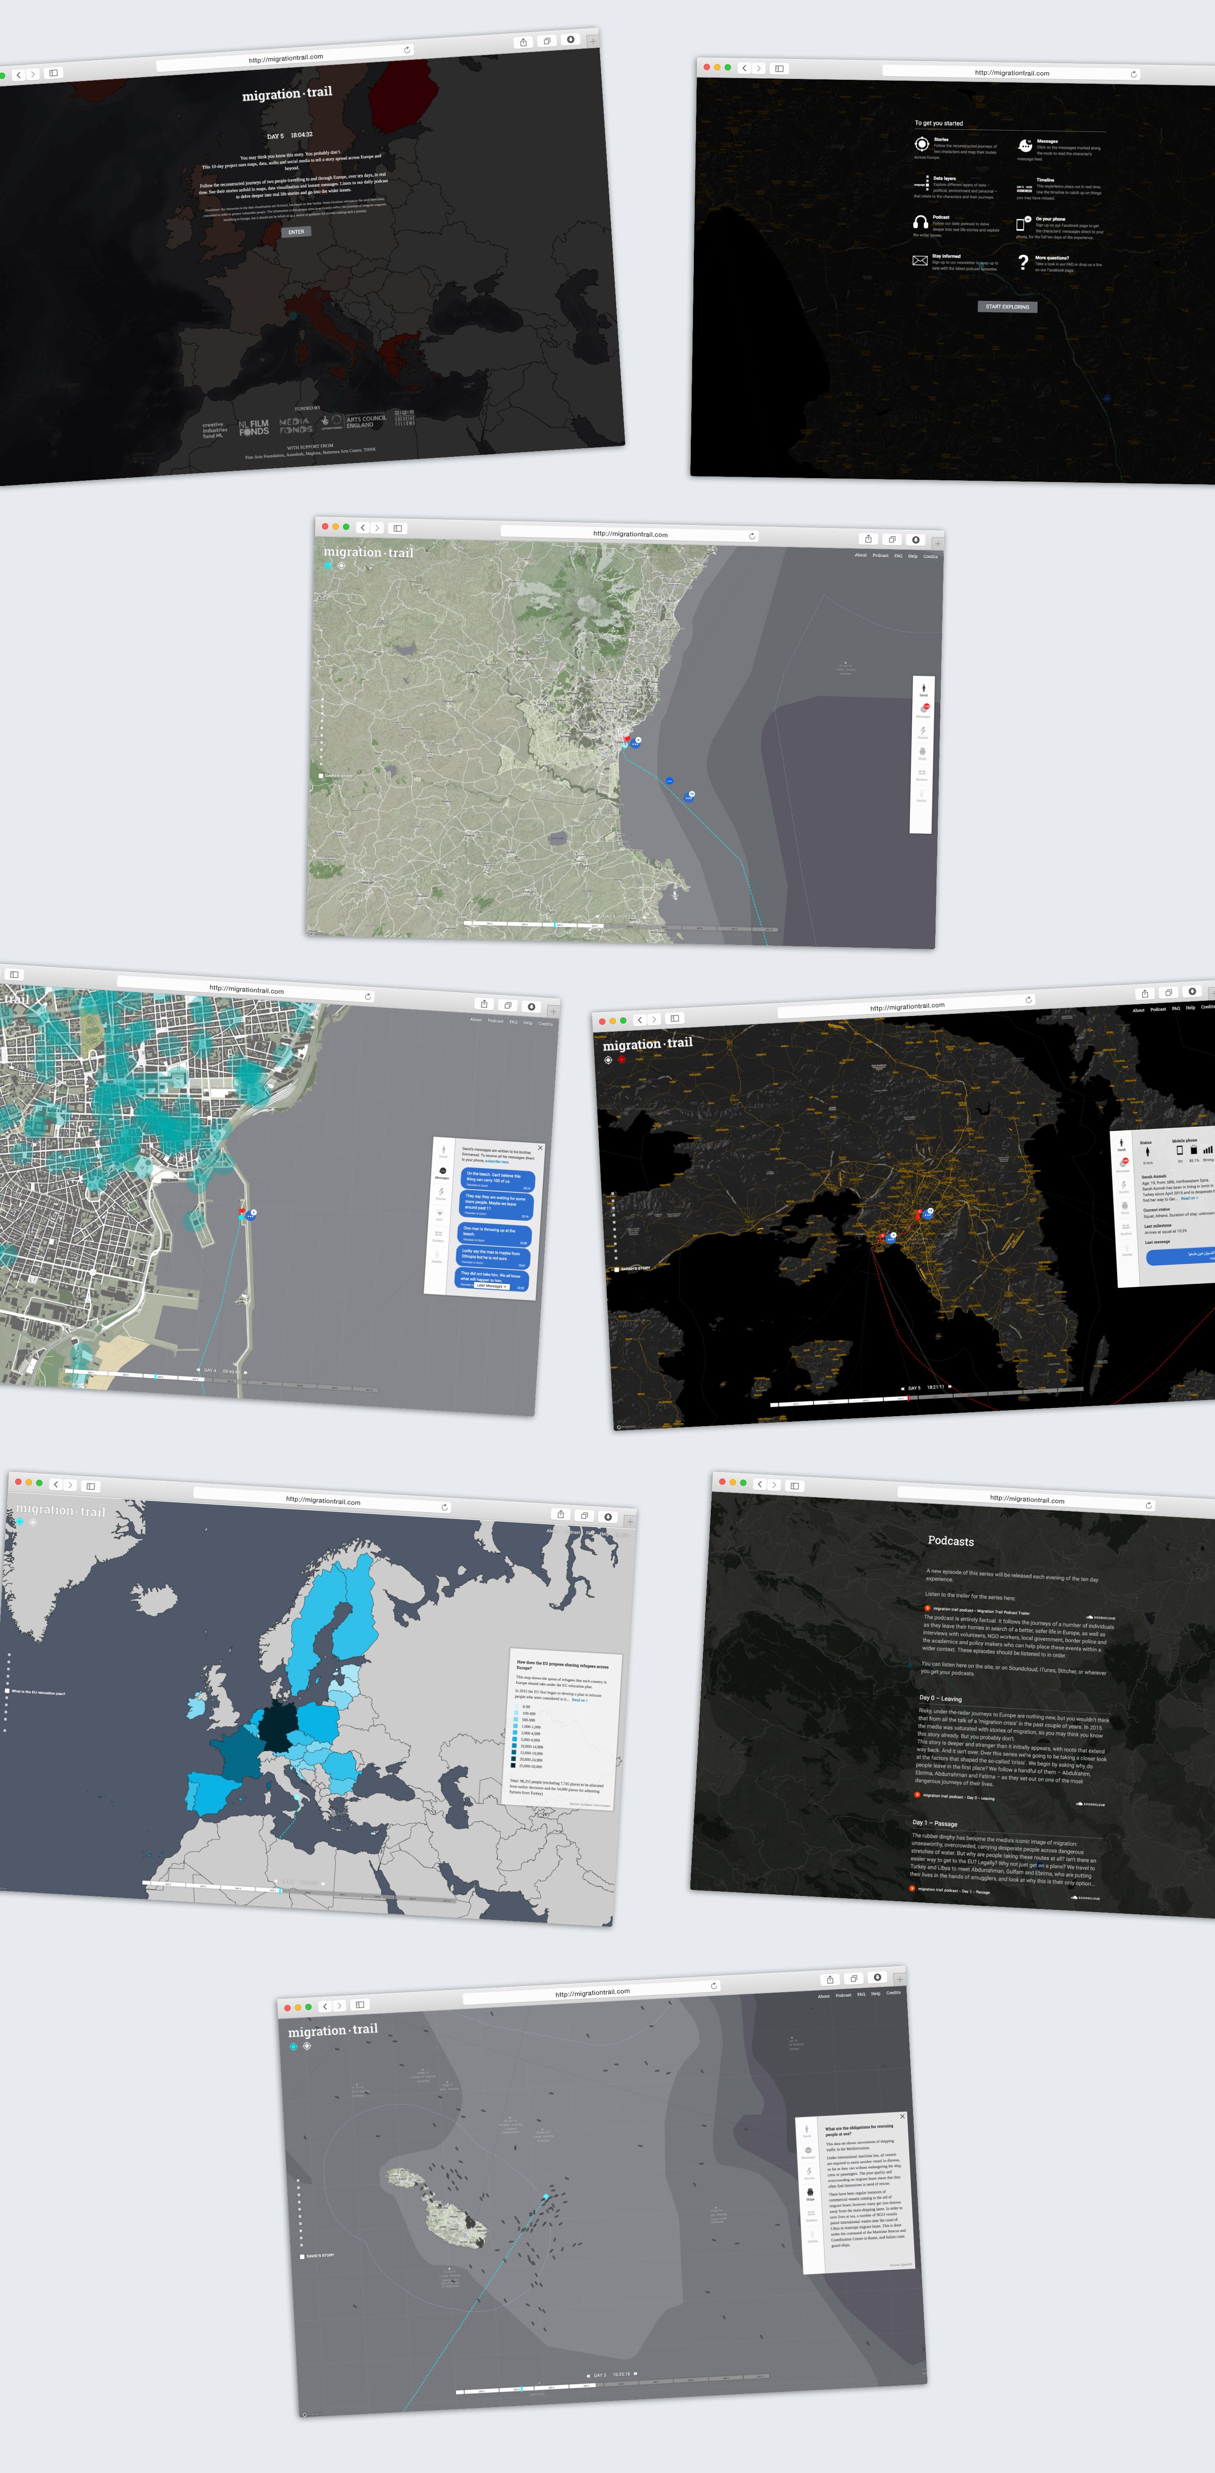Select the Deaths layer icon in Sicily window
The image size is (1215, 2473).
(921, 795)
